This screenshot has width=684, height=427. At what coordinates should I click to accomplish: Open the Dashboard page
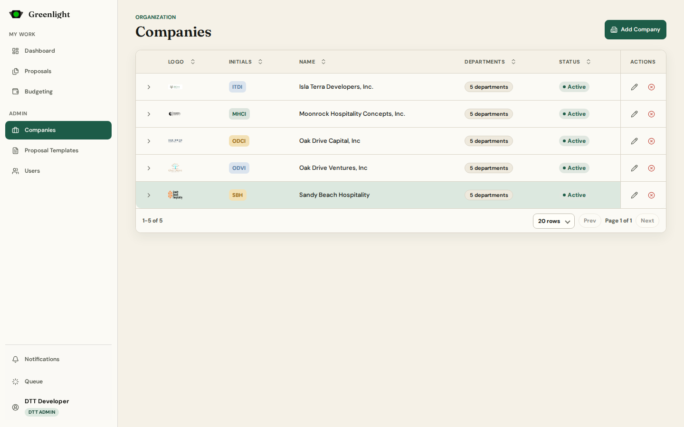coord(58,51)
